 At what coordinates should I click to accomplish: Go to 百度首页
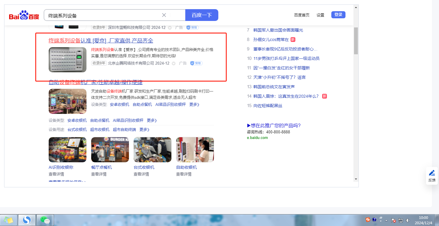point(302,15)
